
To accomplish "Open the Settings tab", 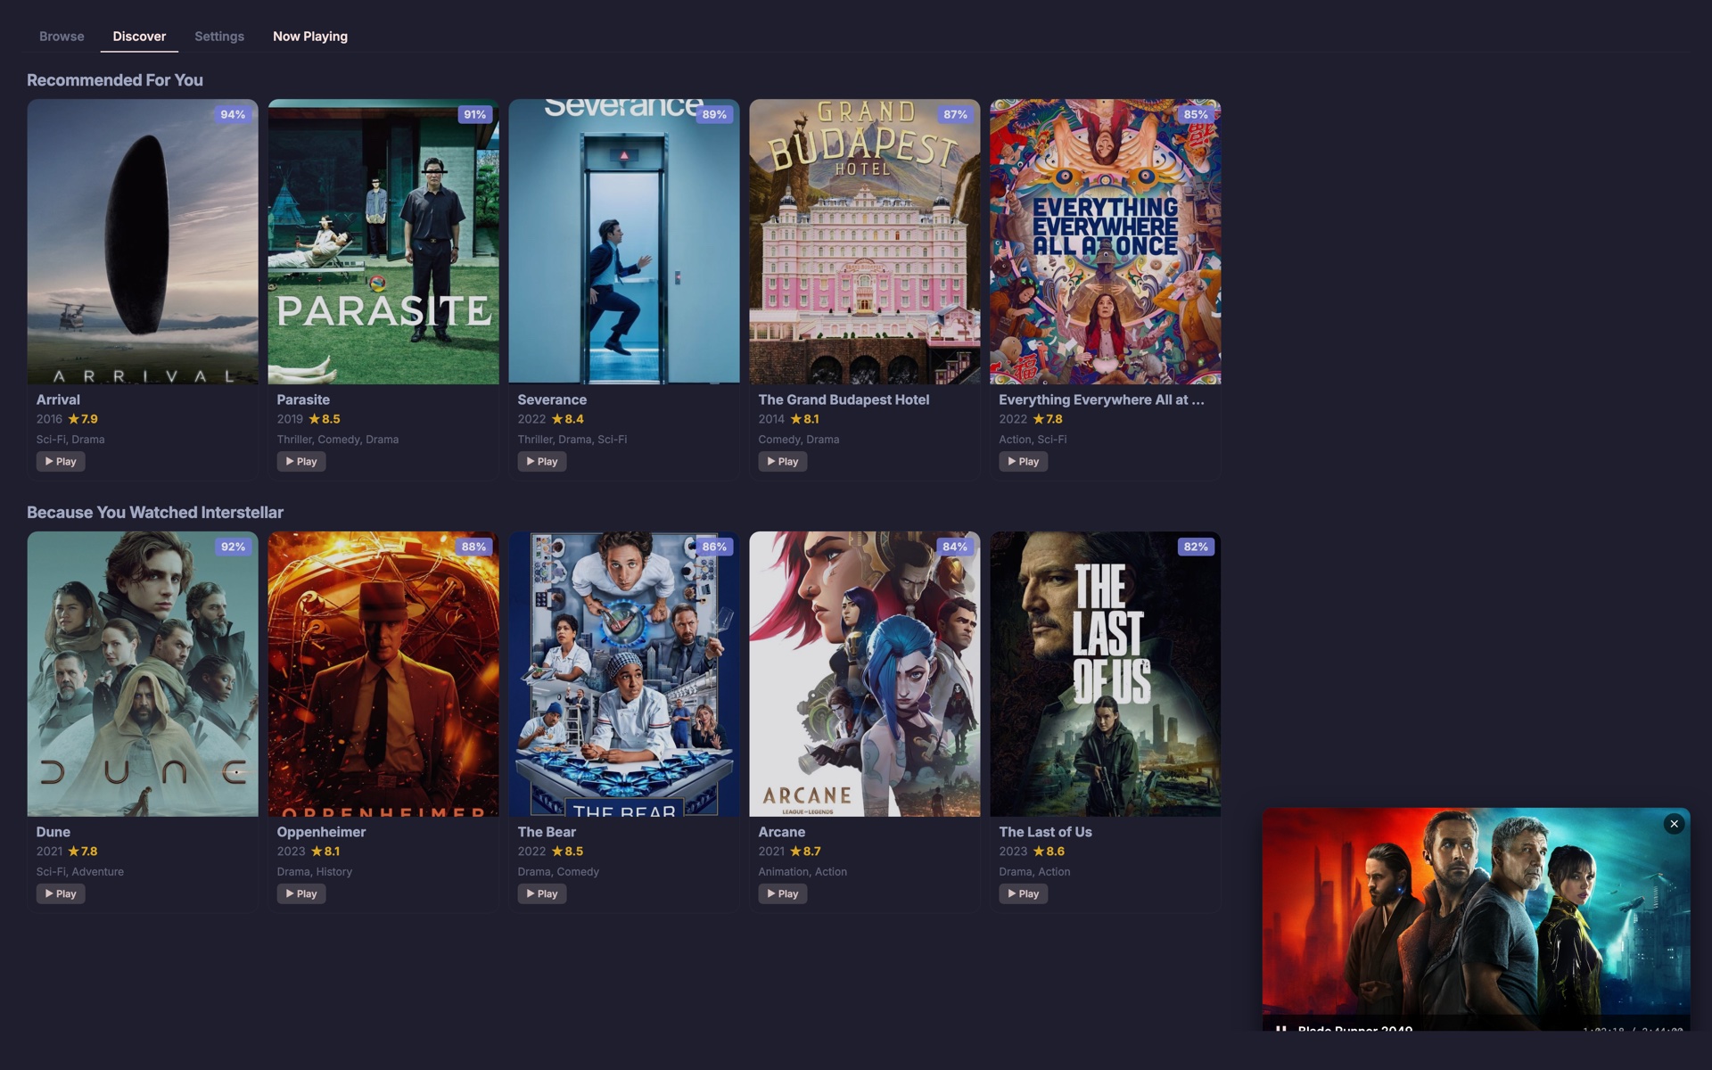I will pos(219,37).
